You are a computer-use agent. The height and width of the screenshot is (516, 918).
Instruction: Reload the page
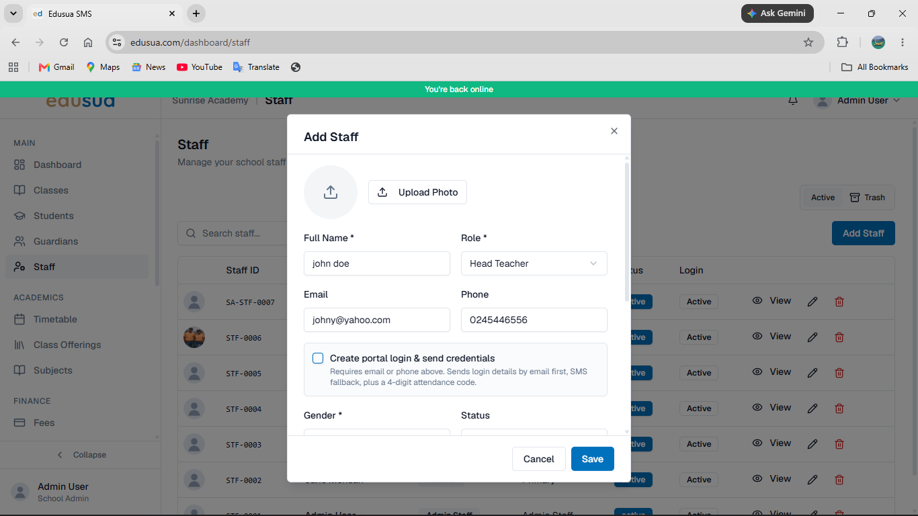pyautogui.click(x=64, y=42)
